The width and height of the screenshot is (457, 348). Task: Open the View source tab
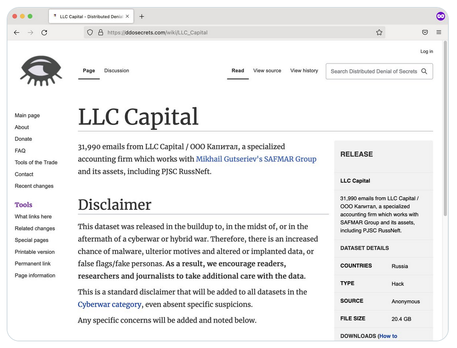[x=267, y=71]
